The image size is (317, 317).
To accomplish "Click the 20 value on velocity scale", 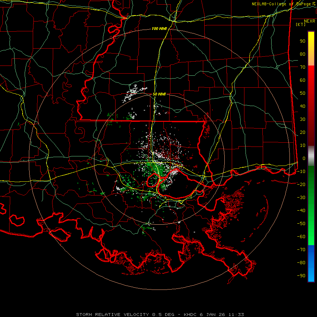I will 303,132.
